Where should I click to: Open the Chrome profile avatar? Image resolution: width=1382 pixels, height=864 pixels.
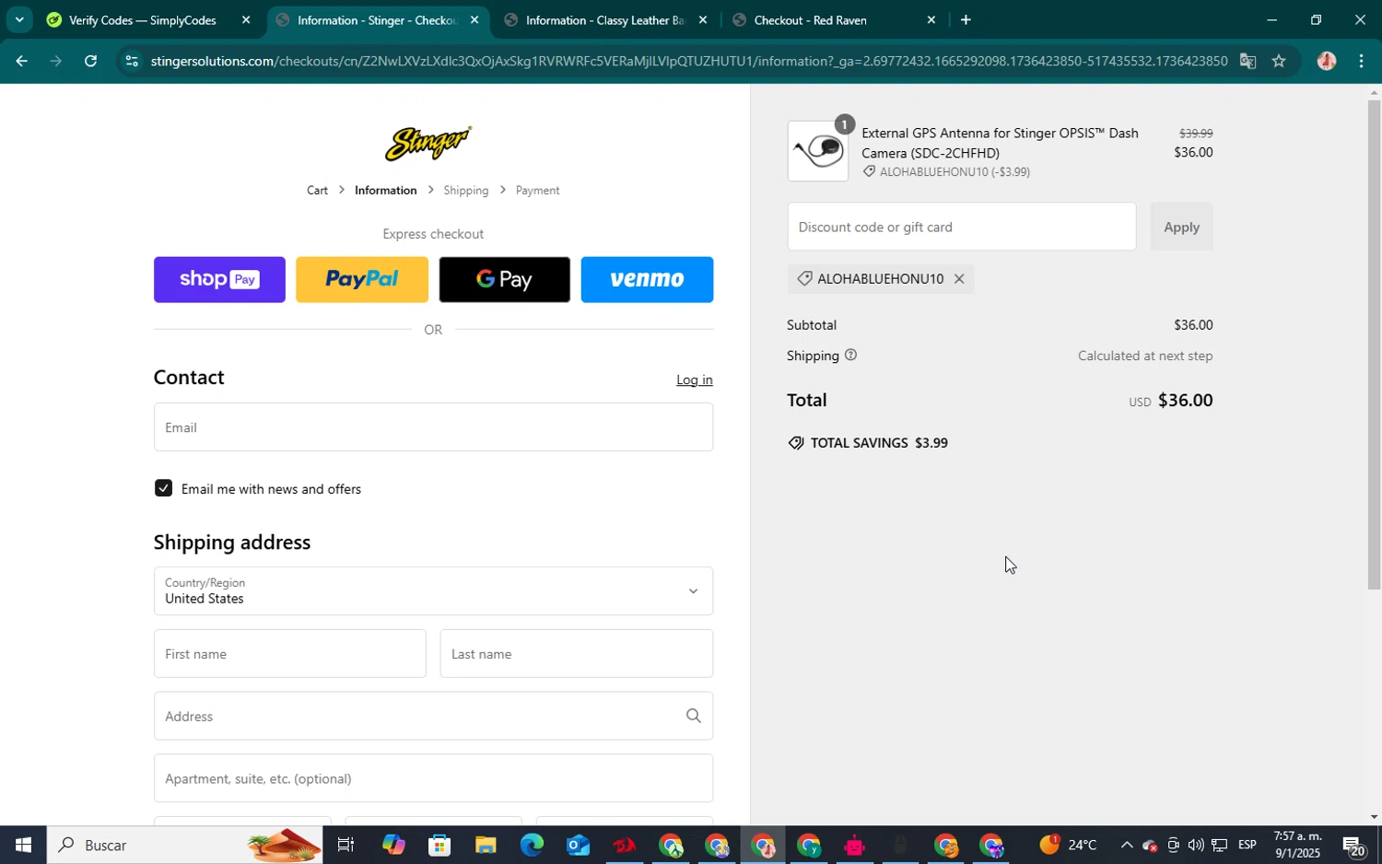pyautogui.click(x=1327, y=62)
